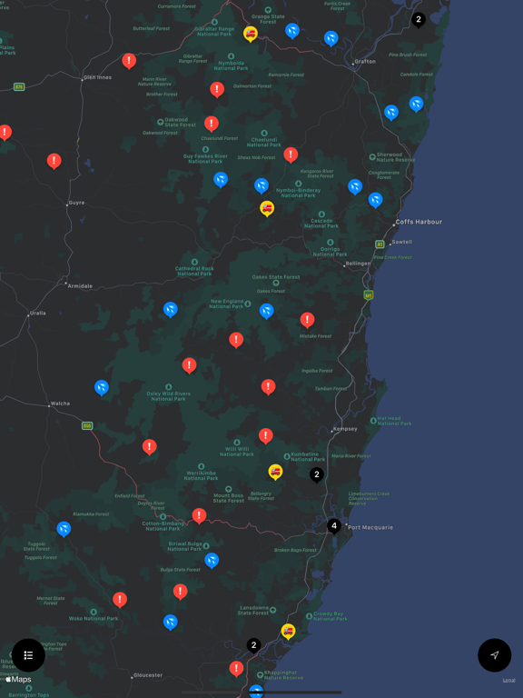Viewport: 523px width, 698px height.
Task: Click the B56 highway shield
Action: 87,426
